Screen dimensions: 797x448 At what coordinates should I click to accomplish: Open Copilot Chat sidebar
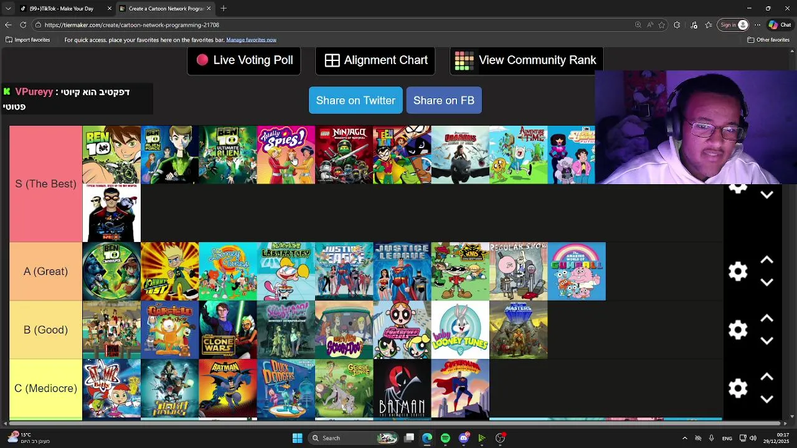tap(780, 25)
